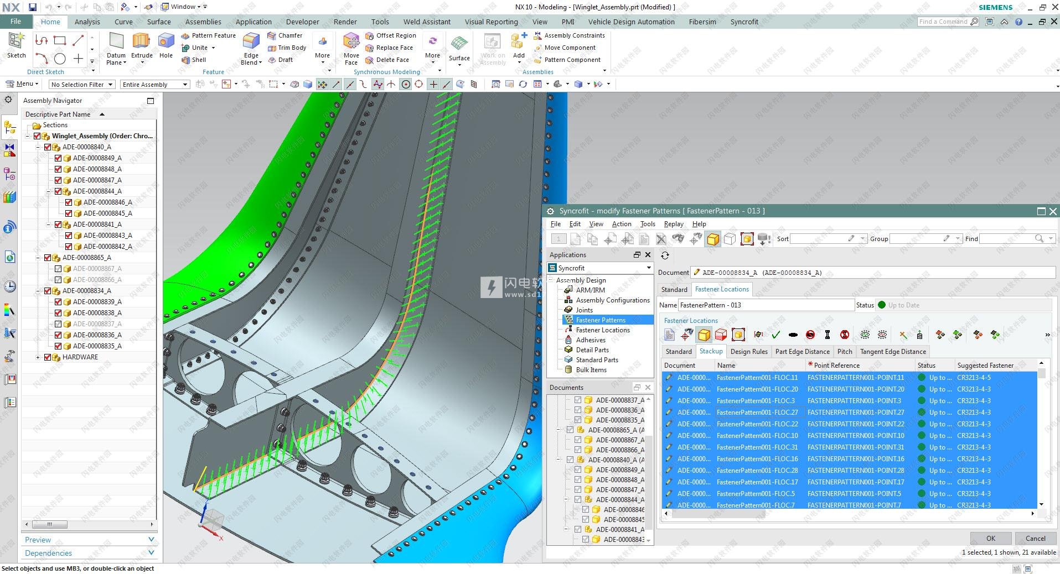Open the Entire Assembly scope dropdown
The image size is (1060, 574).
[x=155, y=85]
